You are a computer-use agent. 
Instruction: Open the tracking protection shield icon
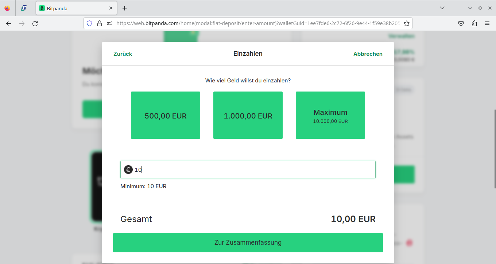pyautogui.click(x=89, y=23)
